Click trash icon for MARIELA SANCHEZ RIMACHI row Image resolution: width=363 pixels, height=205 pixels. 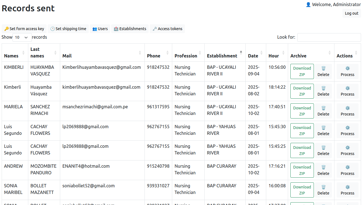pos(323,108)
